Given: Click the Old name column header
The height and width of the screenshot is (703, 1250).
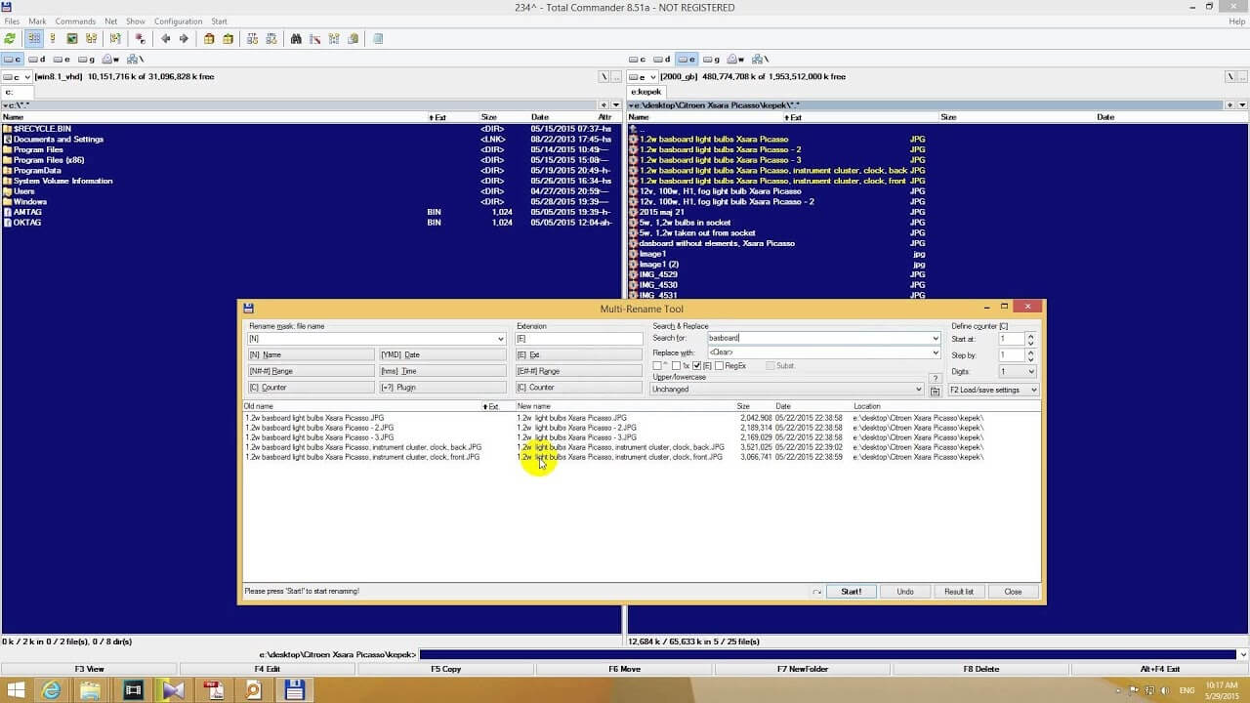Looking at the screenshot, I should [x=362, y=406].
